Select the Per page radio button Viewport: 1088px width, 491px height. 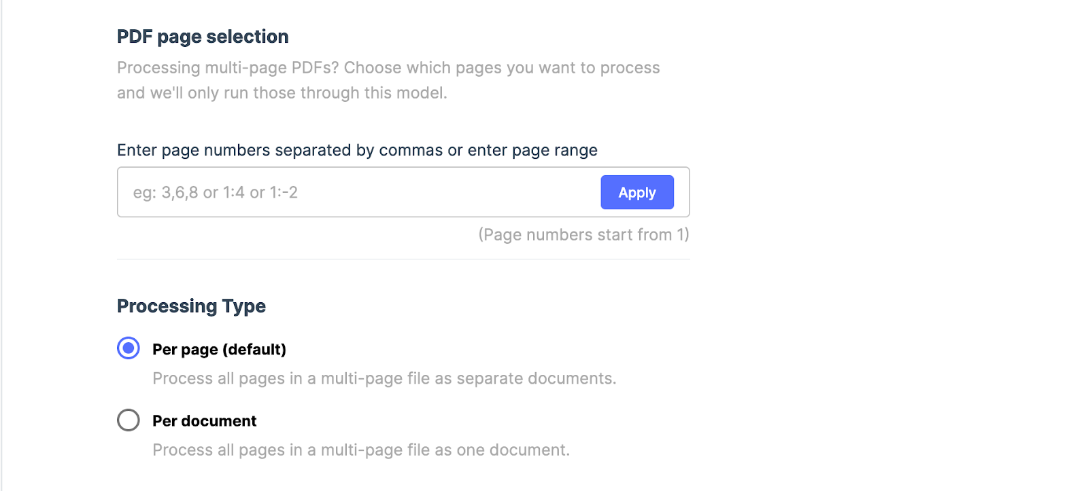[x=129, y=348]
